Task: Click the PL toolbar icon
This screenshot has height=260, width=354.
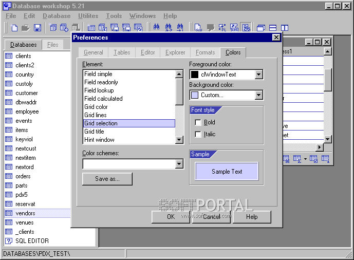Action: (222, 28)
